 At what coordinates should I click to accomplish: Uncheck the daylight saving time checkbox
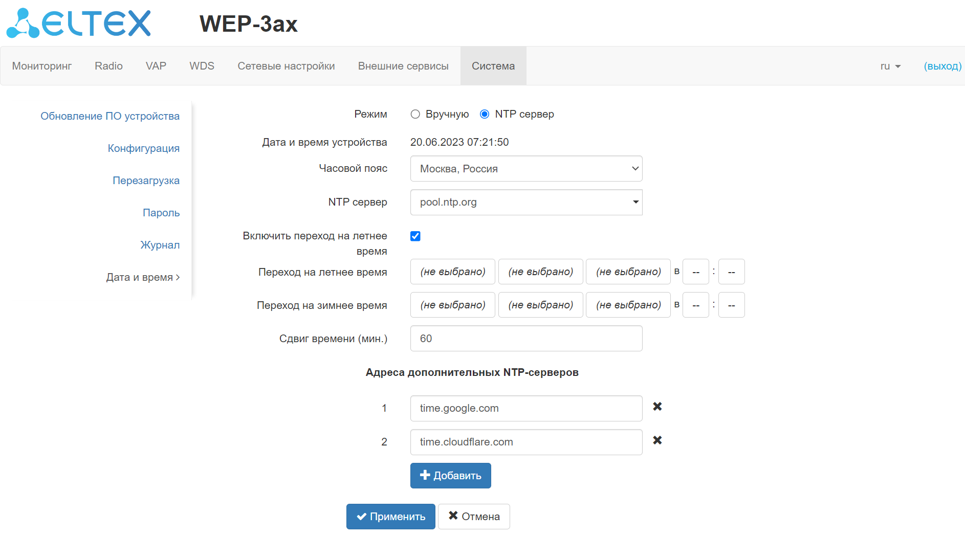tap(415, 236)
